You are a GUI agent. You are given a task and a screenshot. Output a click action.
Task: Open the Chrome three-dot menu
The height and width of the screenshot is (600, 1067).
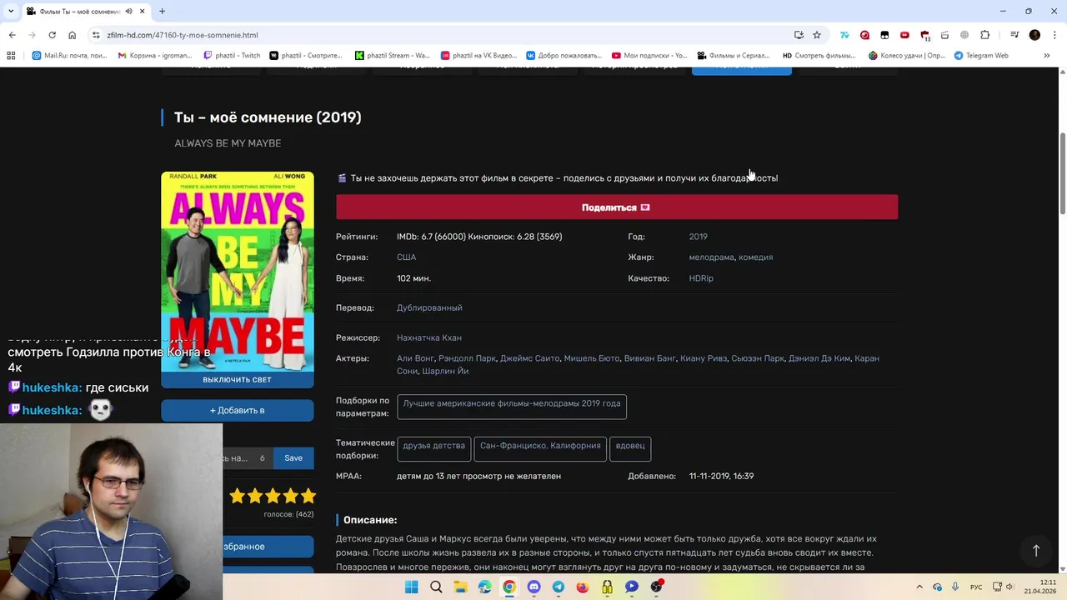point(1054,35)
